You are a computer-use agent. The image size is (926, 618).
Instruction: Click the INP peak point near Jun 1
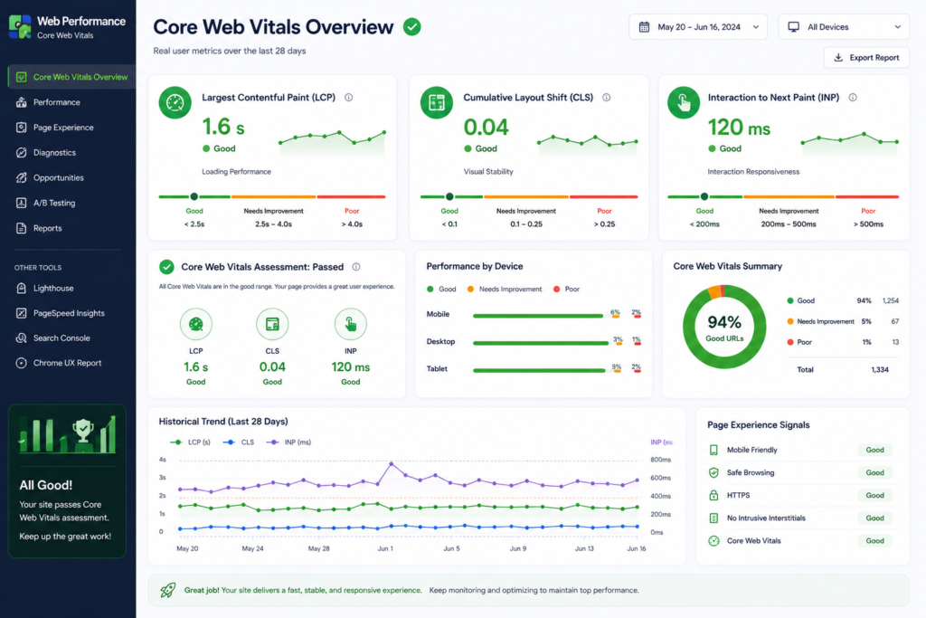(x=391, y=463)
